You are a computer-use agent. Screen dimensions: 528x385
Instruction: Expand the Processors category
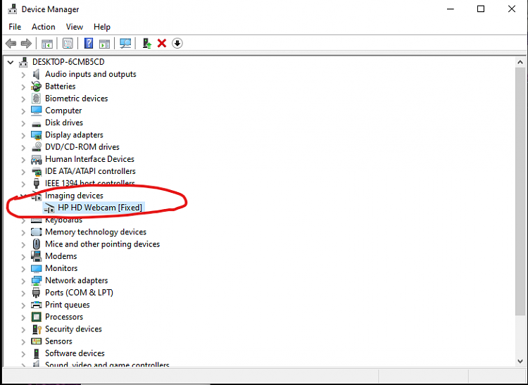click(23, 317)
